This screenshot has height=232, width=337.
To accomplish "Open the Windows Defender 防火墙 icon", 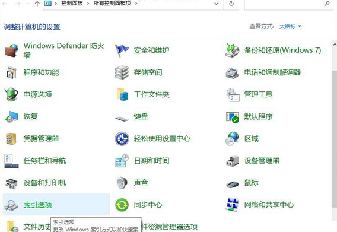I will 11,50.
